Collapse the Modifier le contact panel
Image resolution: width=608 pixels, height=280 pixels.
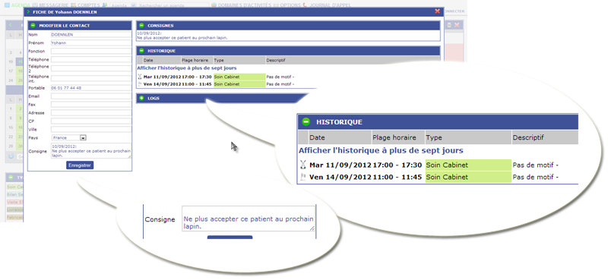[33, 26]
